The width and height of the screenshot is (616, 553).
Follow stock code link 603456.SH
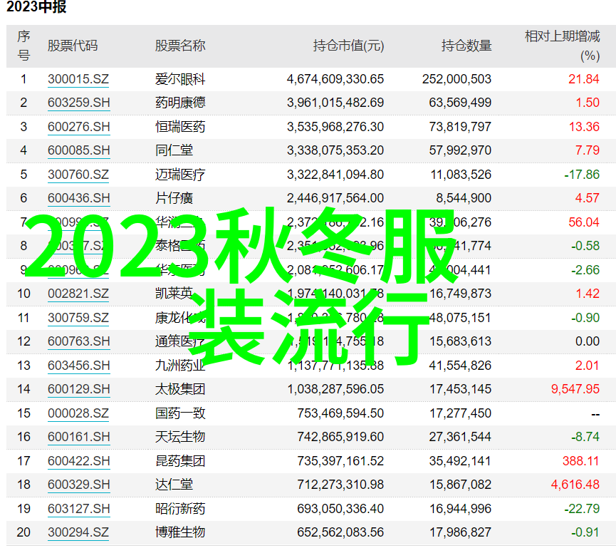(78, 365)
